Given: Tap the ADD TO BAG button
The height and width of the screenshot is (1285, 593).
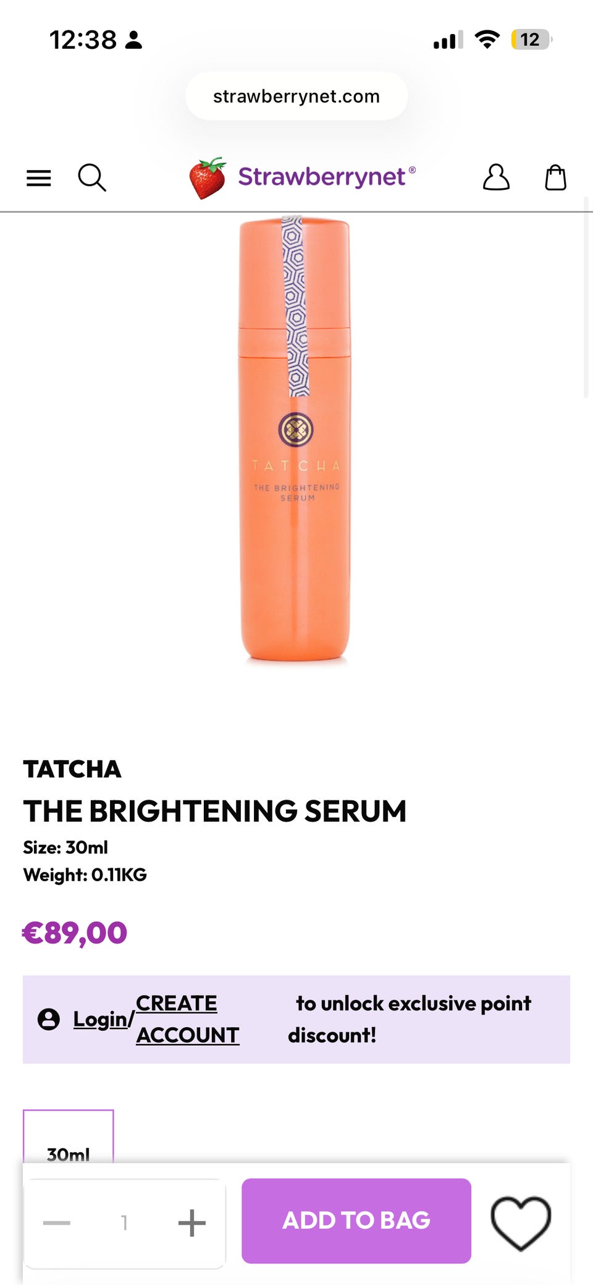Looking at the screenshot, I should [356, 1221].
